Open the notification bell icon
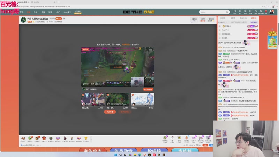 (x=256, y=12)
